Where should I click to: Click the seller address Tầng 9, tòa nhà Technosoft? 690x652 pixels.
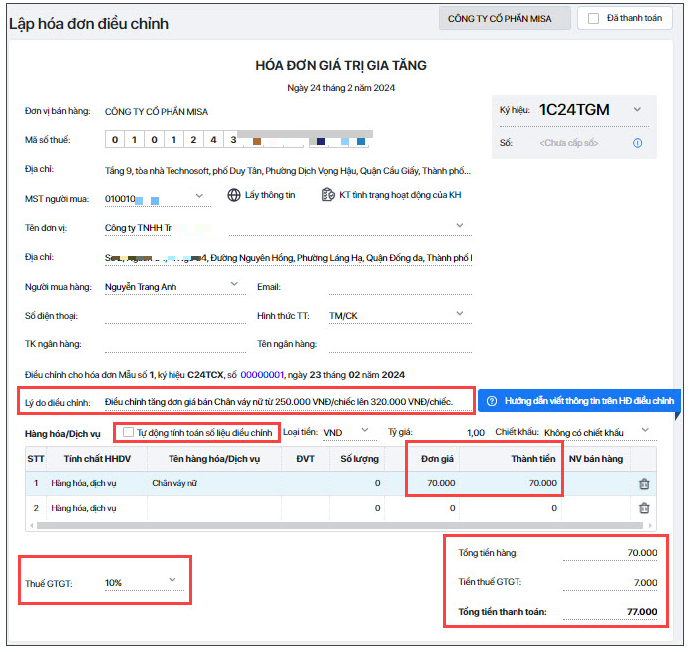tap(287, 171)
